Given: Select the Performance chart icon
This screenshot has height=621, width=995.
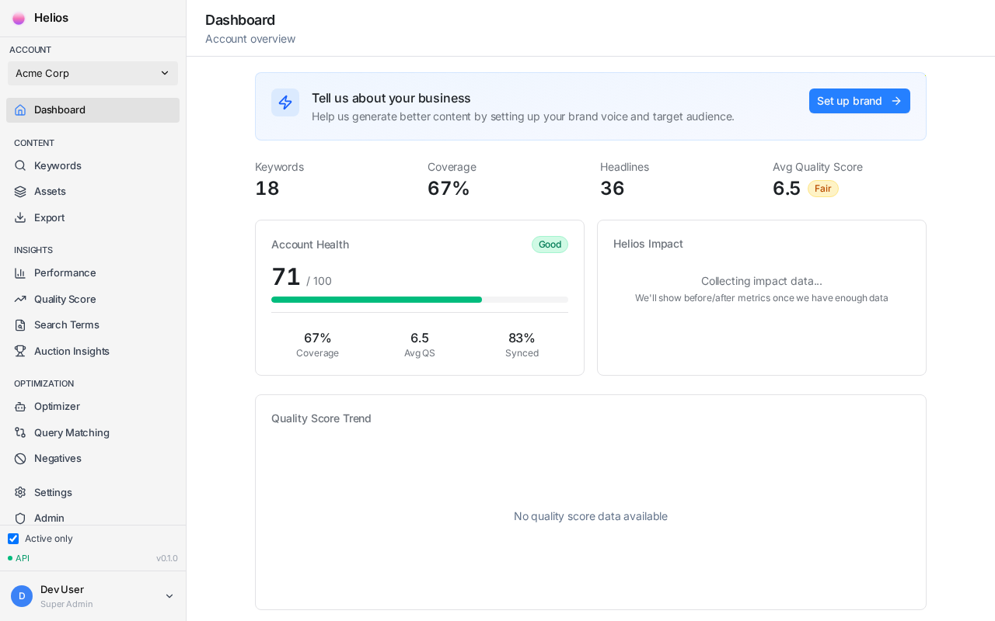Looking at the screenshot, I should [x=20, y=272].
